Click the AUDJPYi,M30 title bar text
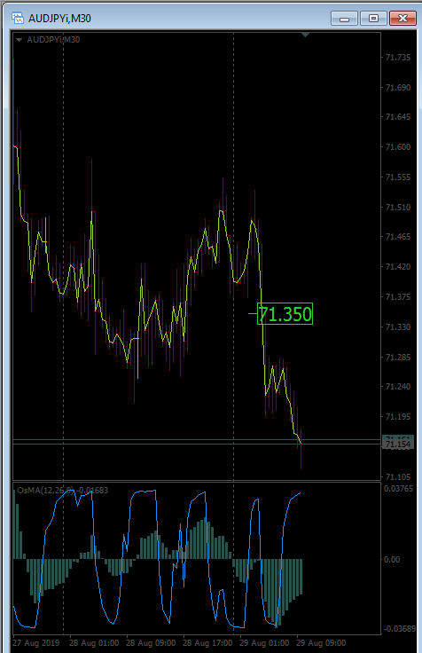Screen dimensions: 422x653 coord(59,19)
